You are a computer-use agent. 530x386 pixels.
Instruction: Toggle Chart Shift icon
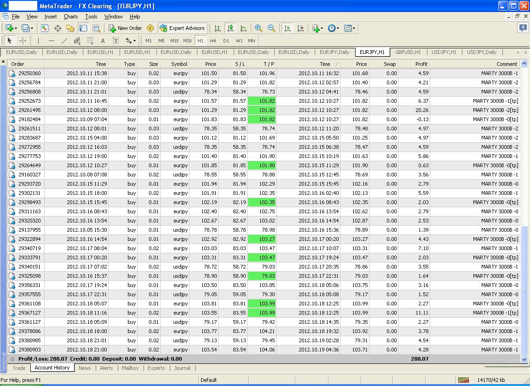point(300,29)
